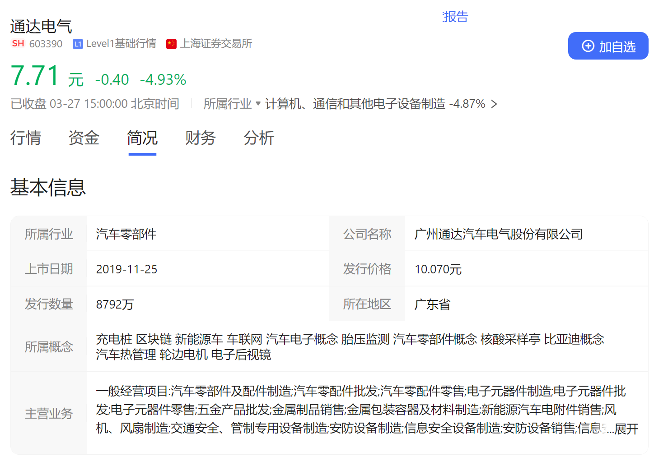Click the 汽车零部件概念 concept tag
668x475 pixels.
[x=435, y=339]
